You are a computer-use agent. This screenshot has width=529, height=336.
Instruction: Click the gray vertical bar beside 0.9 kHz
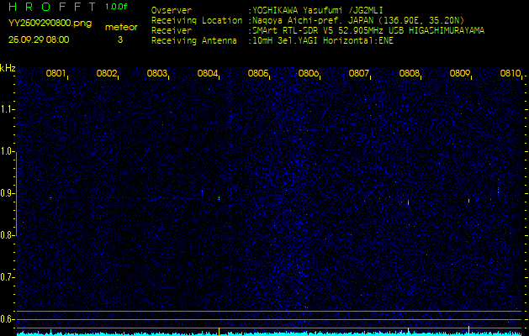(x=16, y=194)
